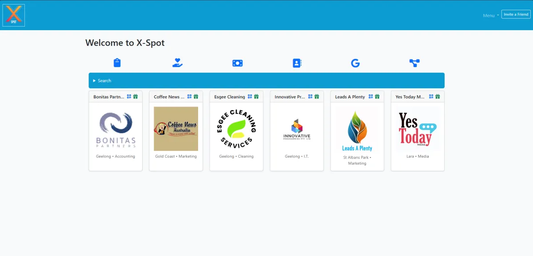Open the Google G icon shortcut
This screenshot has width=533, height=256.
355,63
